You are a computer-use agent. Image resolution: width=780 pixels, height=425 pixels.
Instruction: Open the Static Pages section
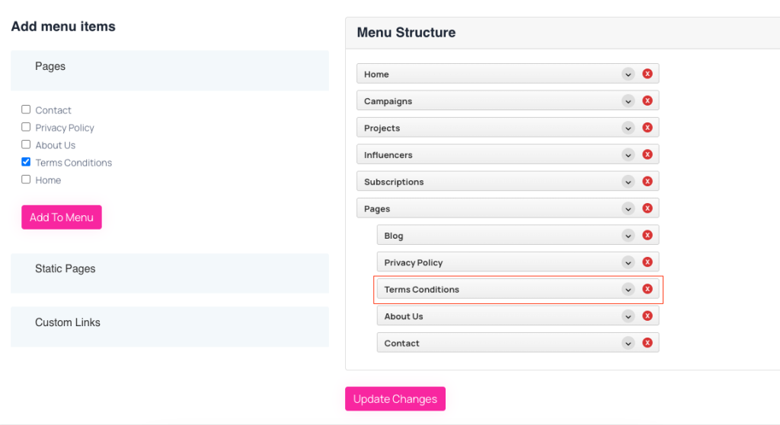pos(170,273)
